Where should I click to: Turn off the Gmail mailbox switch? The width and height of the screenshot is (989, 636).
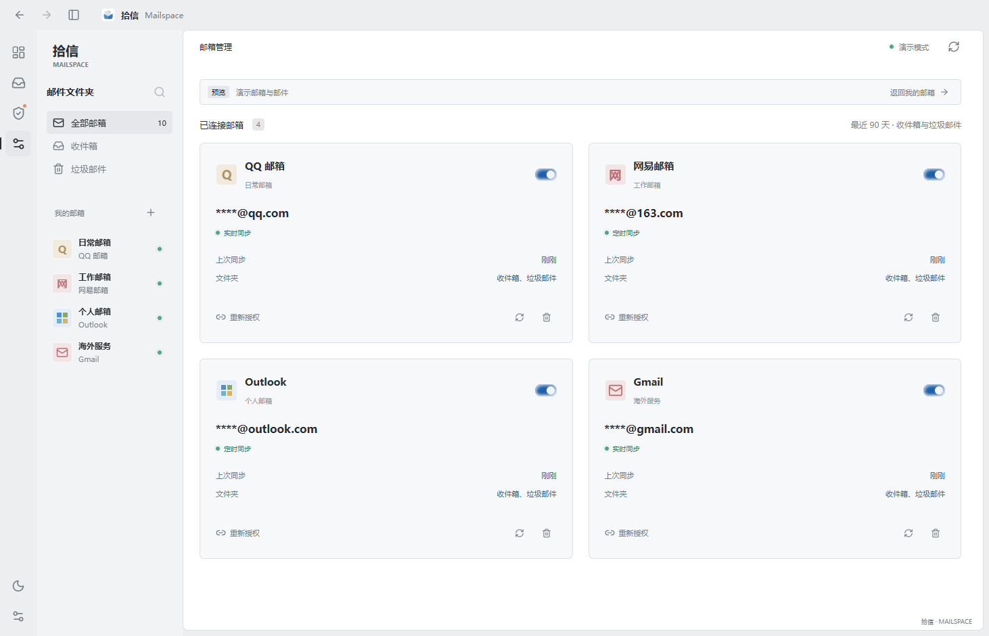pyautogui.click(x=934, y=390)
